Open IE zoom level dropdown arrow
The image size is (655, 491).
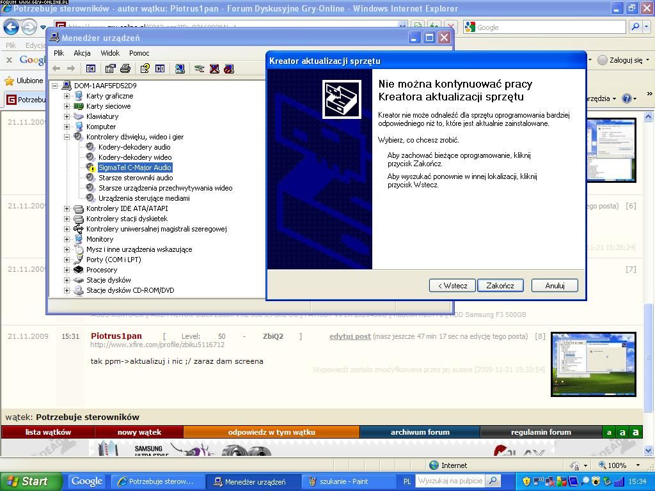coord(637,465)
